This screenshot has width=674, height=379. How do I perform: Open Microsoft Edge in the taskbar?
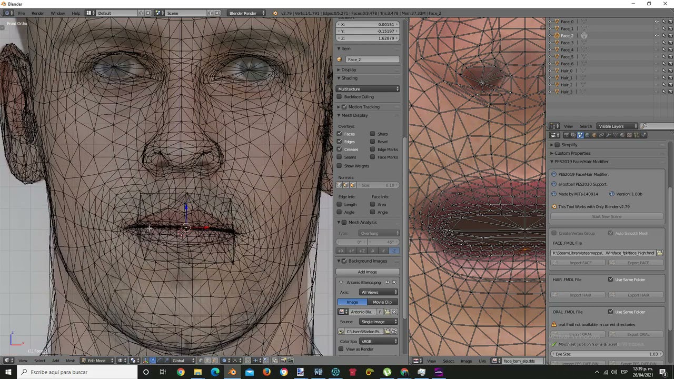coord(215,372)
